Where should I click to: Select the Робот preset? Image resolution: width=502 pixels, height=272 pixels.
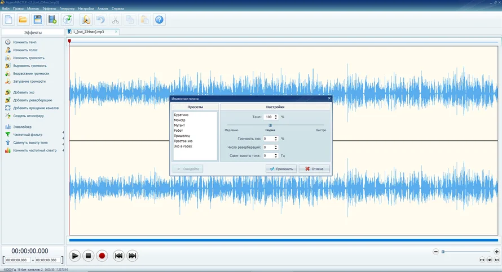click(x=178, y=131)
